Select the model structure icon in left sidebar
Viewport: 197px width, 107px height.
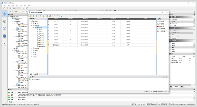[x=5, y=14]
